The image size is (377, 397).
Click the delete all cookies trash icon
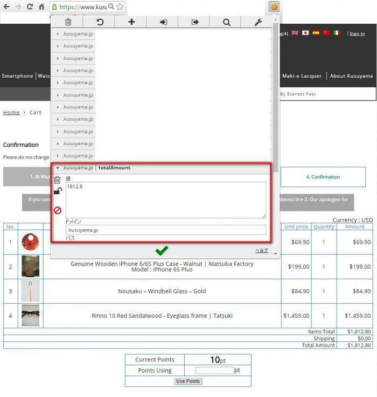(68, 22)
